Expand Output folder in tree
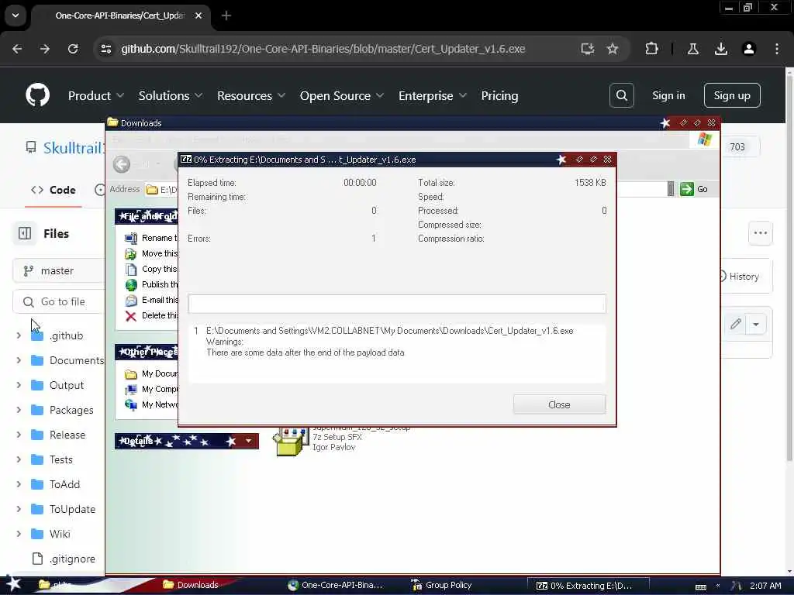This screenshot has height=595, width=794. (19, 385)
